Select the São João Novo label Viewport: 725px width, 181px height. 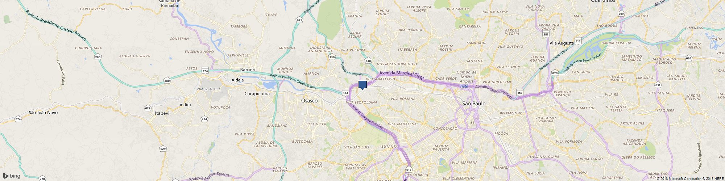43,113
